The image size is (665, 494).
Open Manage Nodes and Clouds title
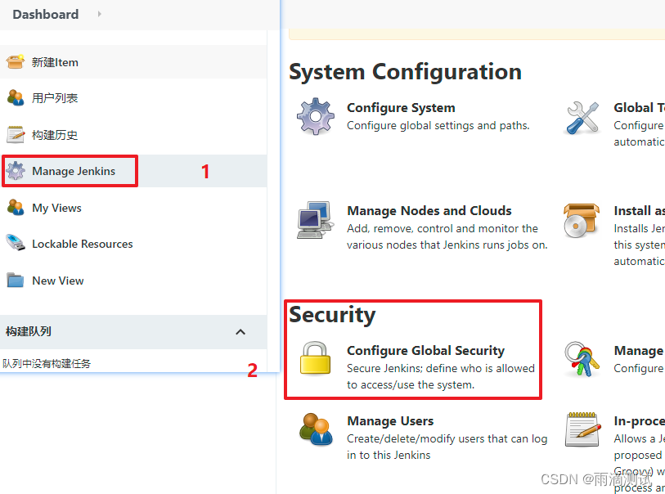click(429, 211)
